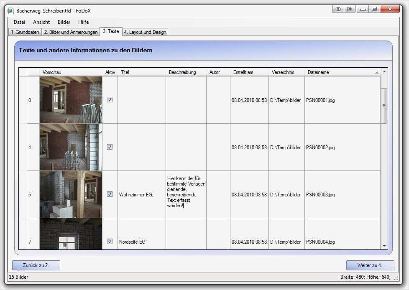Screen dimensions: 409x290
Task: Click the empty Beschreibung cell of PSN00002.jpg
Action: click(x=186, y=147)
